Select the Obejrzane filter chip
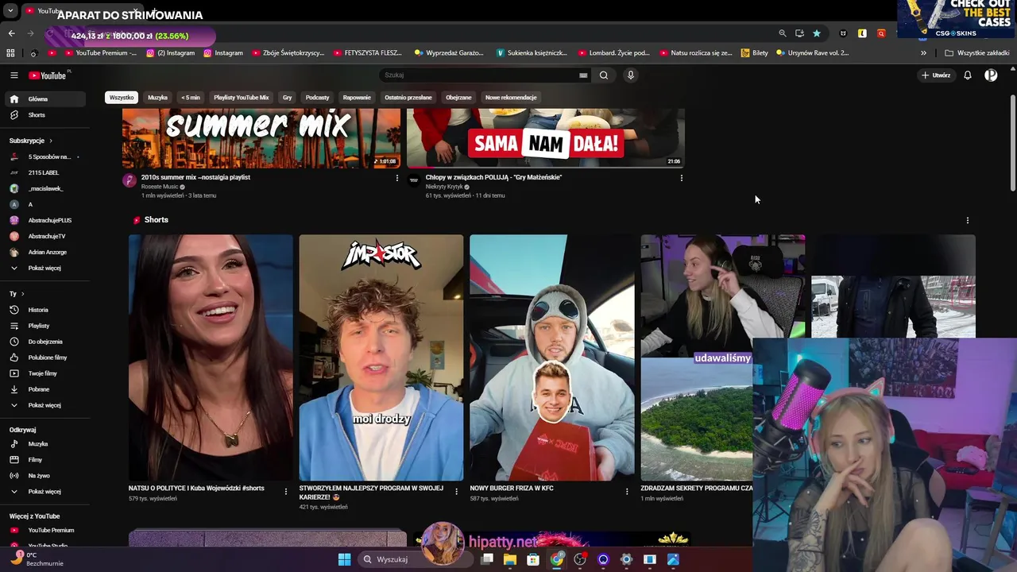Screen dimensions: 1017x572 (x=458, y=98)
